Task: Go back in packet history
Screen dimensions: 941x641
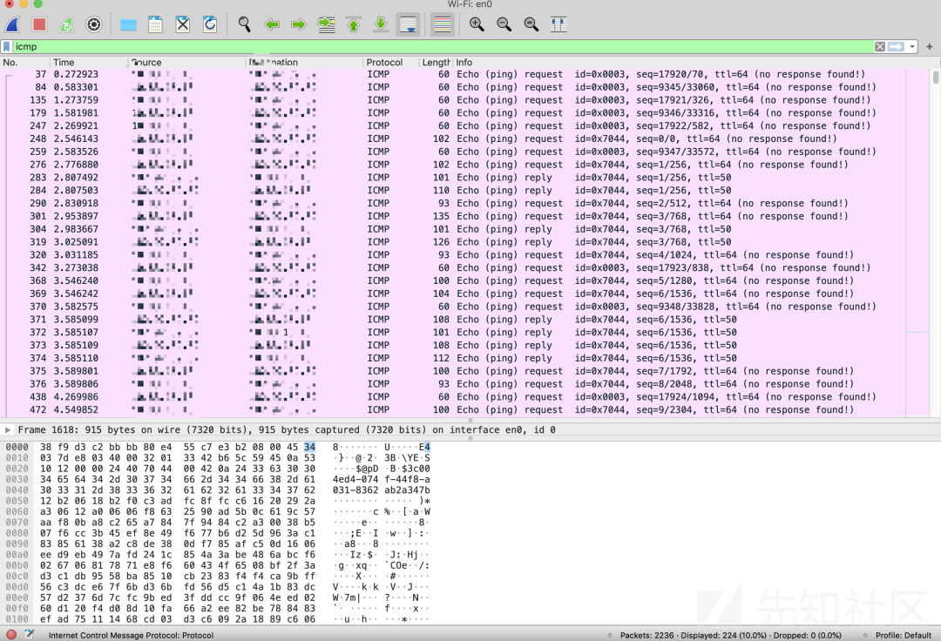Action: pyautogui.click(x=272, y=24)
